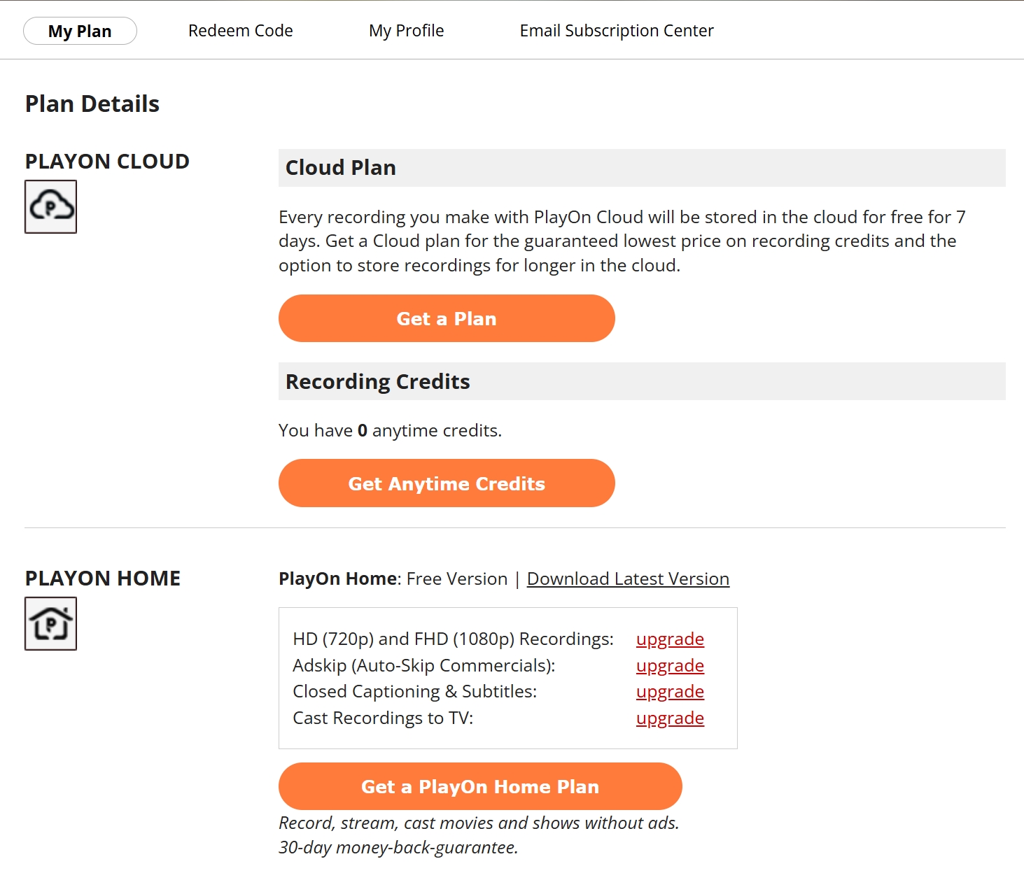Screen dimensions: 1024x873
Task: Click the PlayOn Home house icon
Action: pyautogui.click(x=50, y=623)
